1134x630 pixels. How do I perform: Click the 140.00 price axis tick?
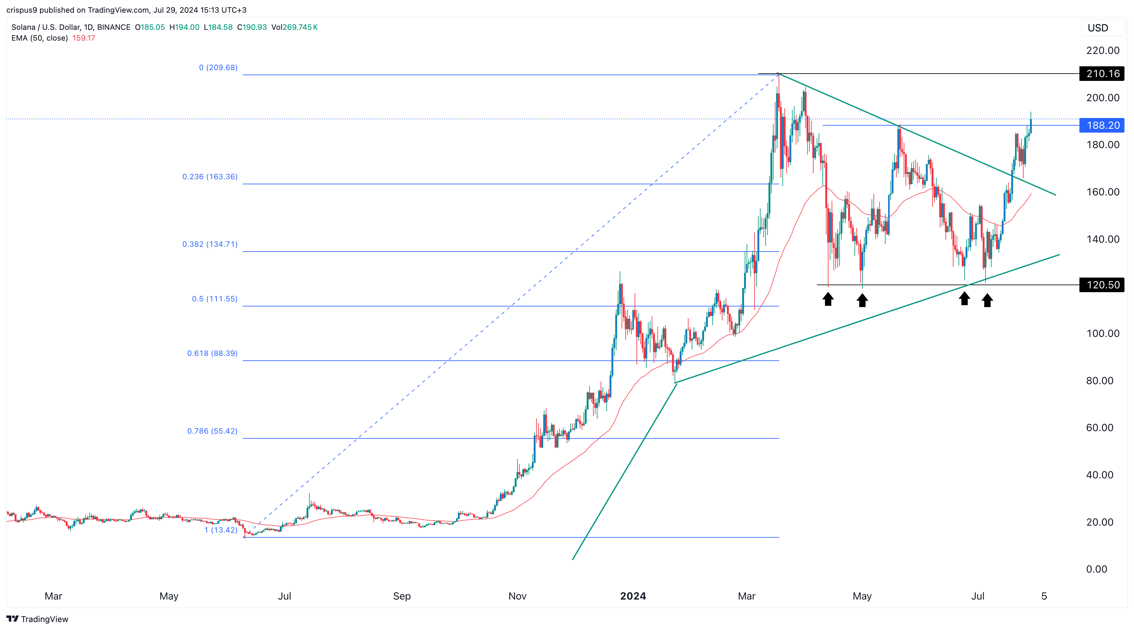coord(1103,239)
